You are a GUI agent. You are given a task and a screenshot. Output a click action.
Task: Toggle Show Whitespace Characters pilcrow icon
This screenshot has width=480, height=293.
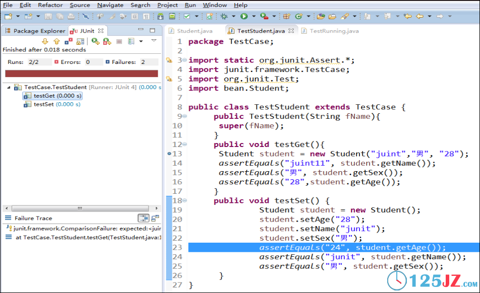(x=146, y=16)
